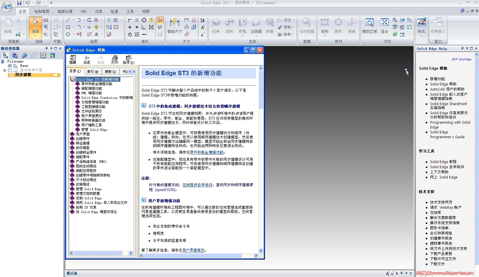This screenshot has width=479, height=277.
Task: Open the 选项(O) options dropdown in help window
Action: [x=129, y=60]
